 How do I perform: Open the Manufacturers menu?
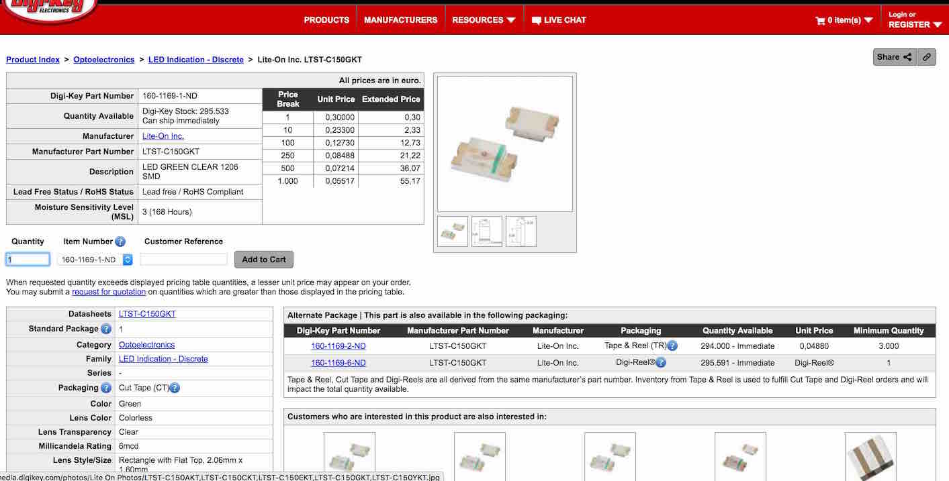point(400,20)
